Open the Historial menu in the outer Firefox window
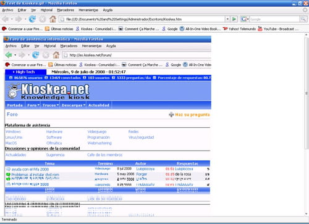Image resolution: width=309 pixels, height=224 pixels. tap(46, 10)
